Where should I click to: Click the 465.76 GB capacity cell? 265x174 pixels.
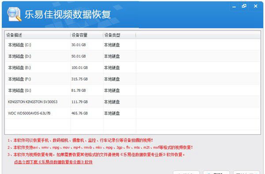(x=79, y=113)
